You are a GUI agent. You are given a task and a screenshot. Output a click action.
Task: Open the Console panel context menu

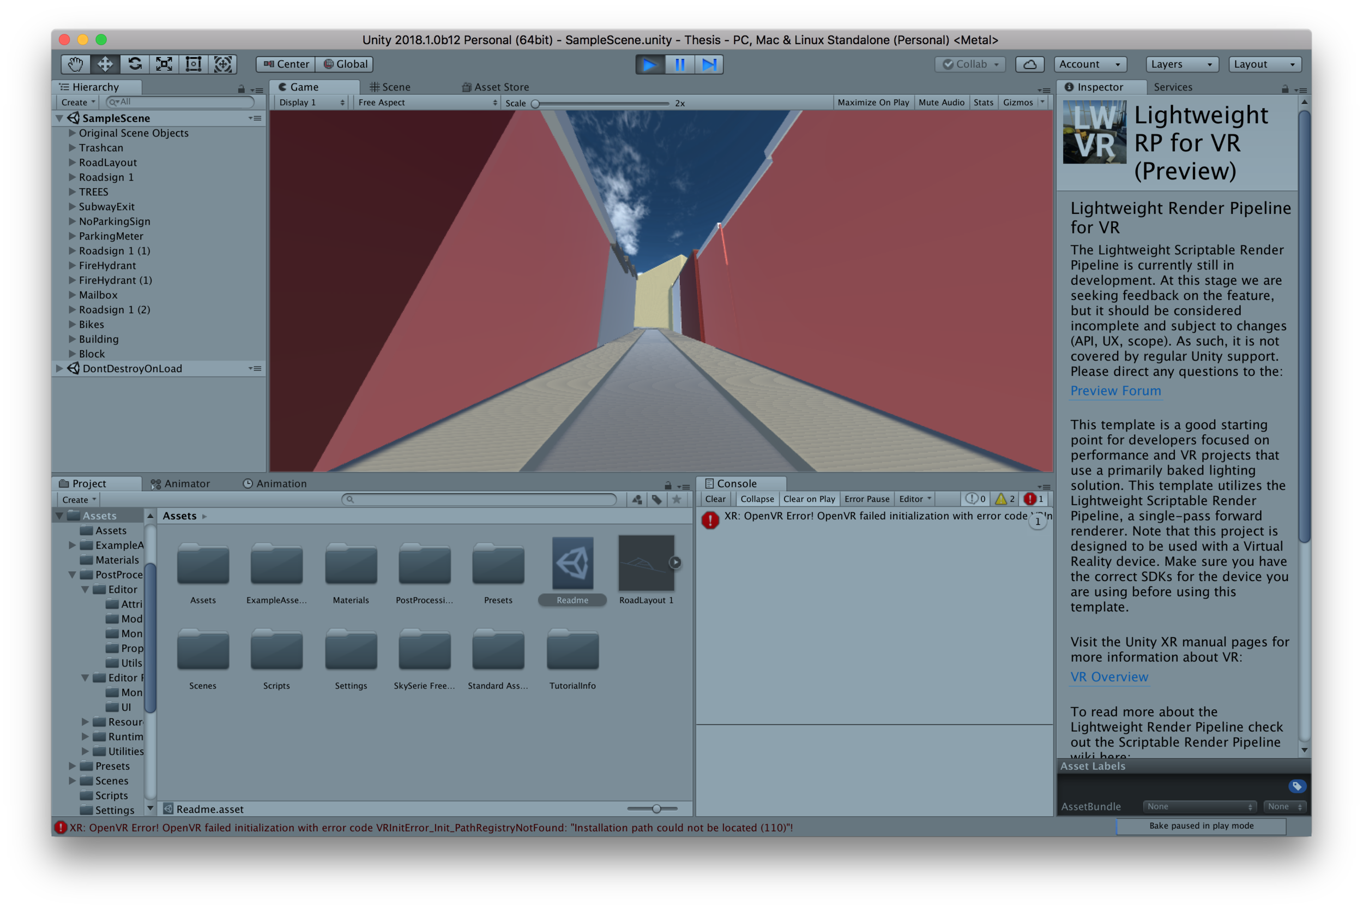tap(1044, 486)
